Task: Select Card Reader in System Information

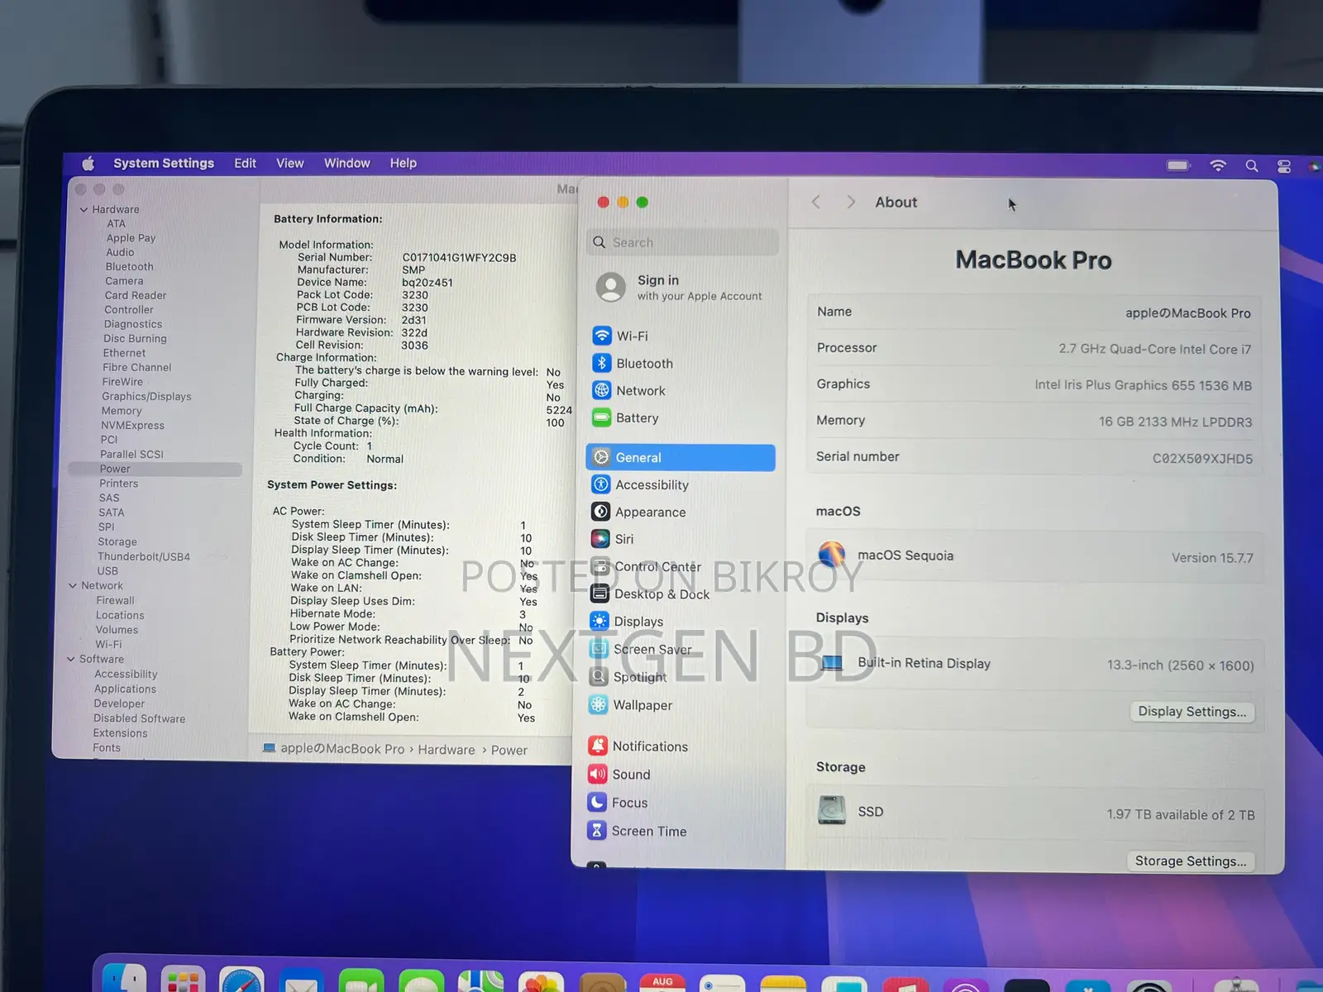Action: (136, 295)
